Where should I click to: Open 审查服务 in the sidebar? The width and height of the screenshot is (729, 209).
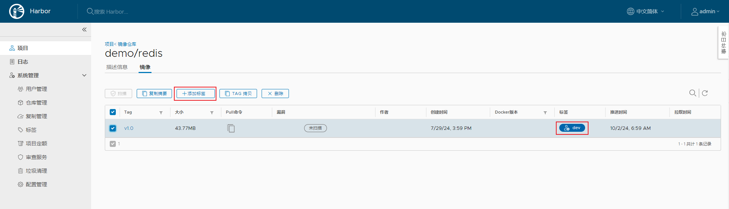pyautogui.click(x=36, y=157)
